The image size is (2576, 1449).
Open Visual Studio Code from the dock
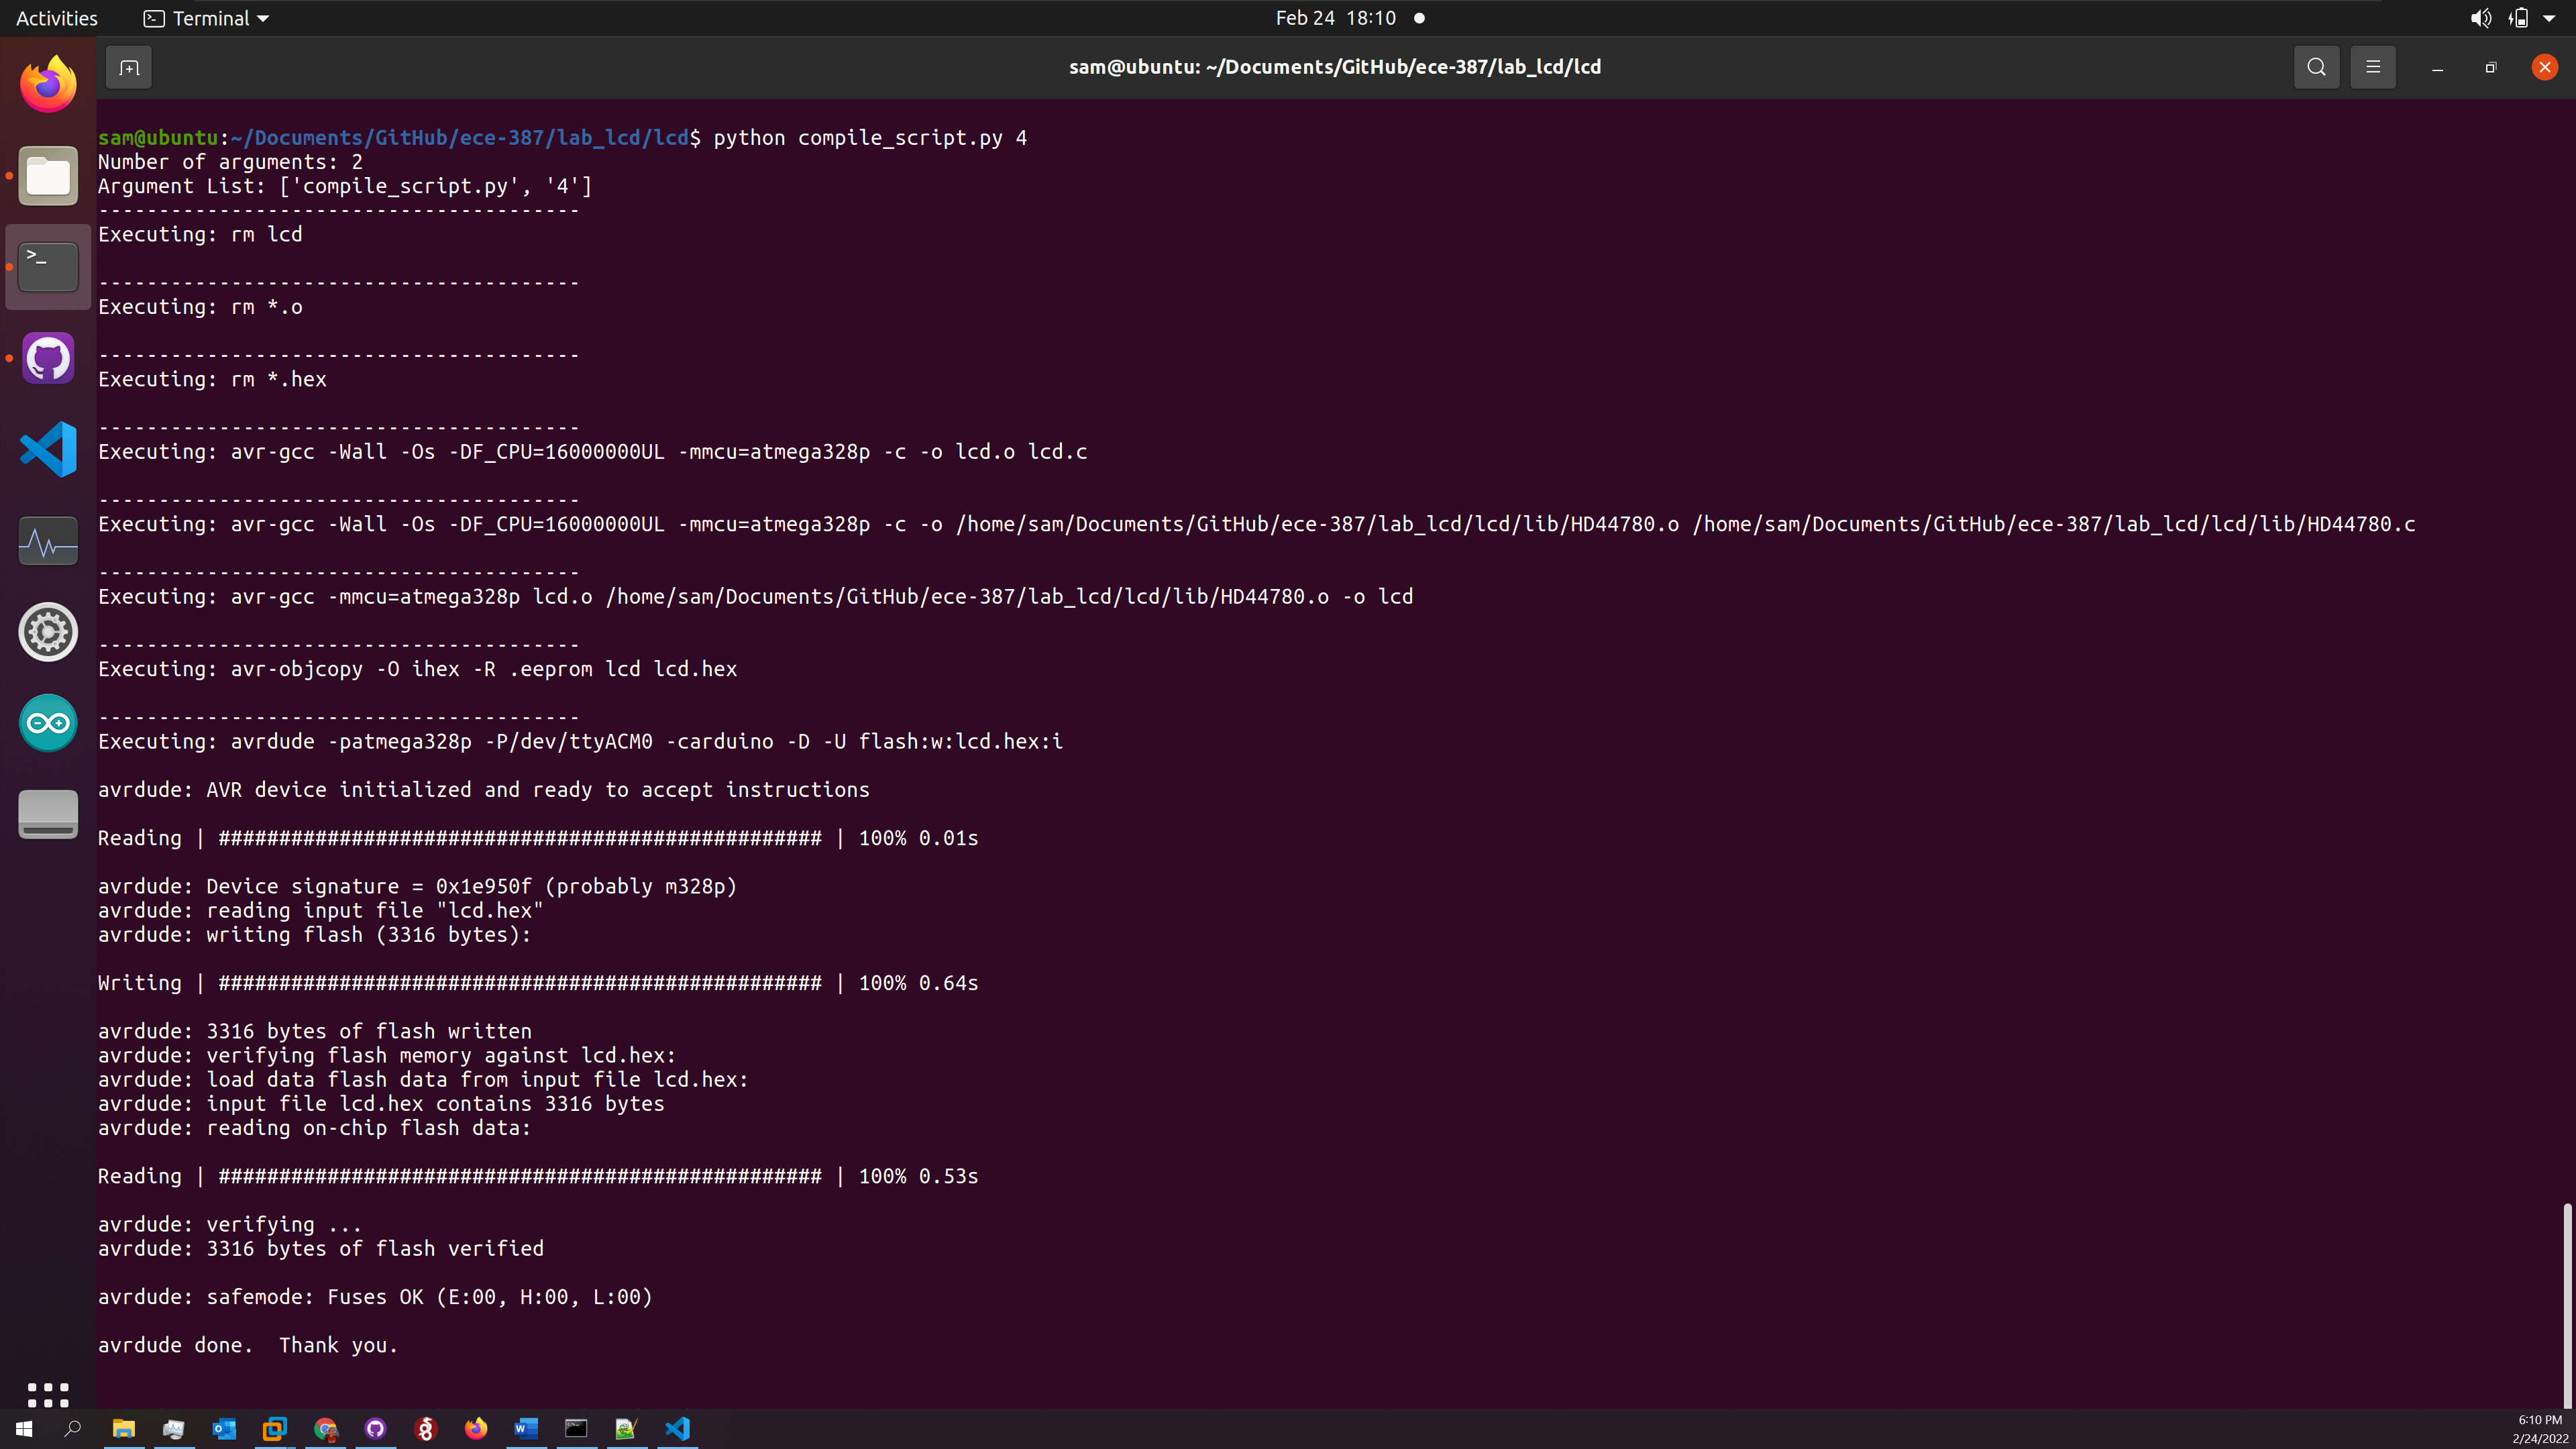click(x=48, y=449)
